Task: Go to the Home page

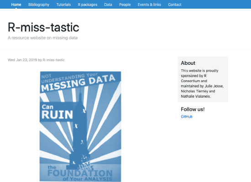Action: [16, 5]
